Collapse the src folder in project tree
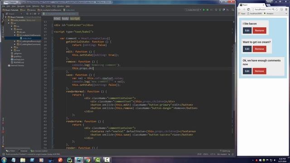Viewport: 290px width, 163px height. [9, 23]
